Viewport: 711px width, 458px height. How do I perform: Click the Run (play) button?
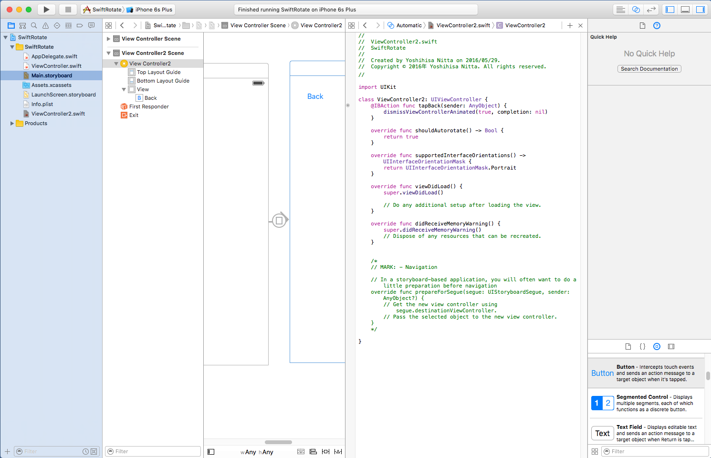46,10
